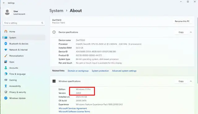The width and height of the screenshot is (198, 114).
Task: Collapse the Device specifications section
Action: (191, 32)
